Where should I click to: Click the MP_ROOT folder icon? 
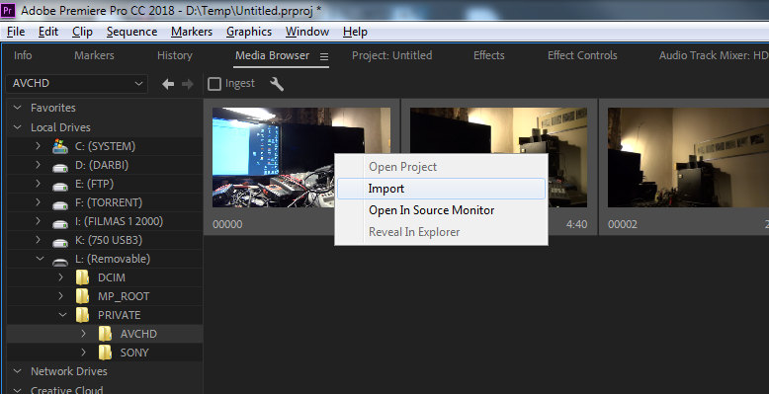tap(82, 296)
